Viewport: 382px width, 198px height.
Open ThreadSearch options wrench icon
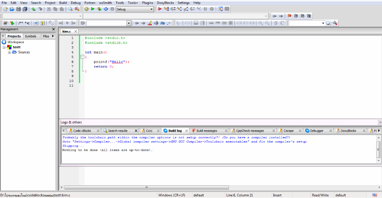(335, 23)
